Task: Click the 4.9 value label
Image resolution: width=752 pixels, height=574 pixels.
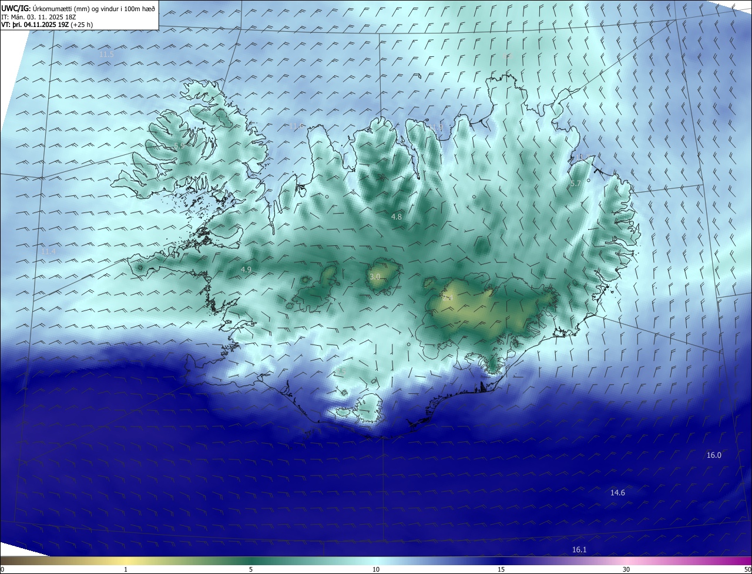Action: 246,269
